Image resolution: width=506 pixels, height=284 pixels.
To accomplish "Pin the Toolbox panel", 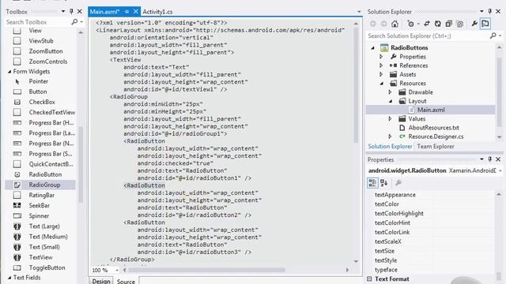I will 71,12.
